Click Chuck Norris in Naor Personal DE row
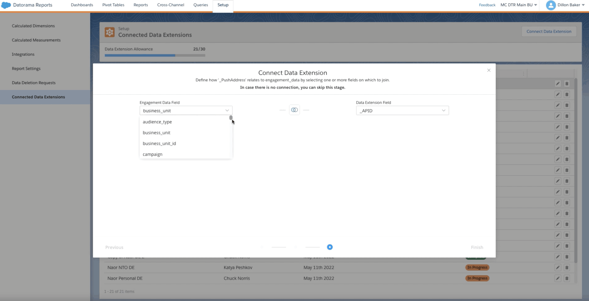This screenshot has width=589, height=301. point(237,278)
